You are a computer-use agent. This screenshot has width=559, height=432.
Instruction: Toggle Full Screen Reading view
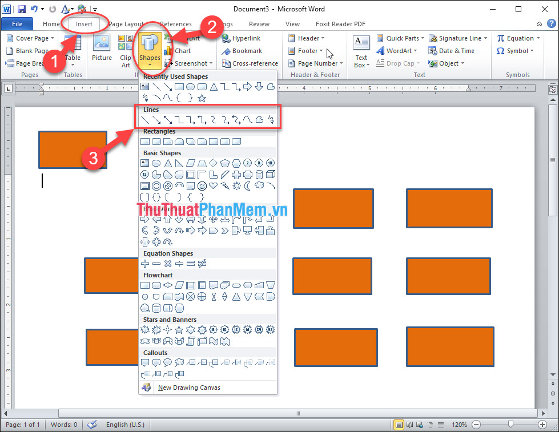coord(409,425)
